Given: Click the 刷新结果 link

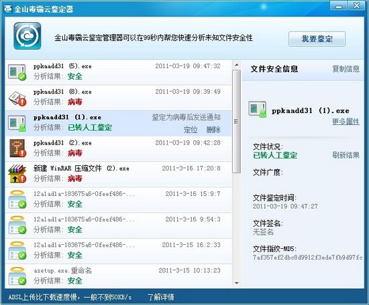Looking at the screenshot, I should pos(346,155).
